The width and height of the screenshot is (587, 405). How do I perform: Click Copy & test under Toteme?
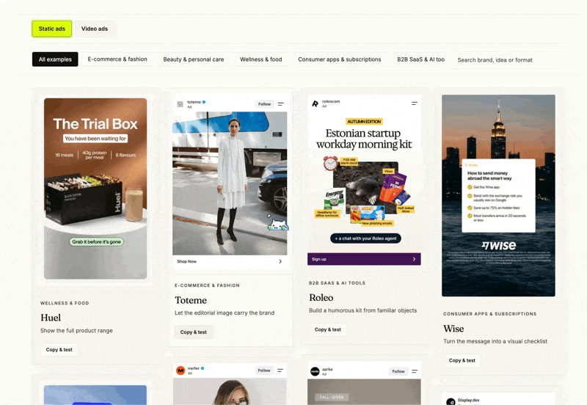pyautogui.click(x=194, y=332)
